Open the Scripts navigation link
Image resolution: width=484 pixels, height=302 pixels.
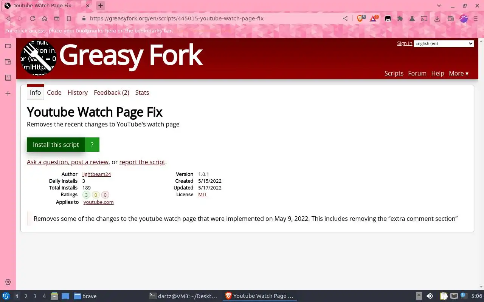coord(394,73)
